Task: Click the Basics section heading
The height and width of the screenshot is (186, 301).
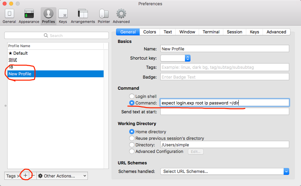Action: (x=125, y=41)
